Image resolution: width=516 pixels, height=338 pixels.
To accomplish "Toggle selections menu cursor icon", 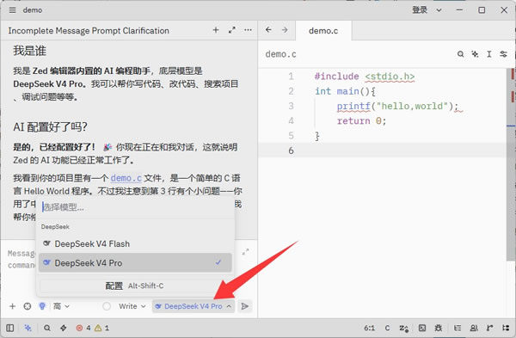I will (x=489, y=54).
